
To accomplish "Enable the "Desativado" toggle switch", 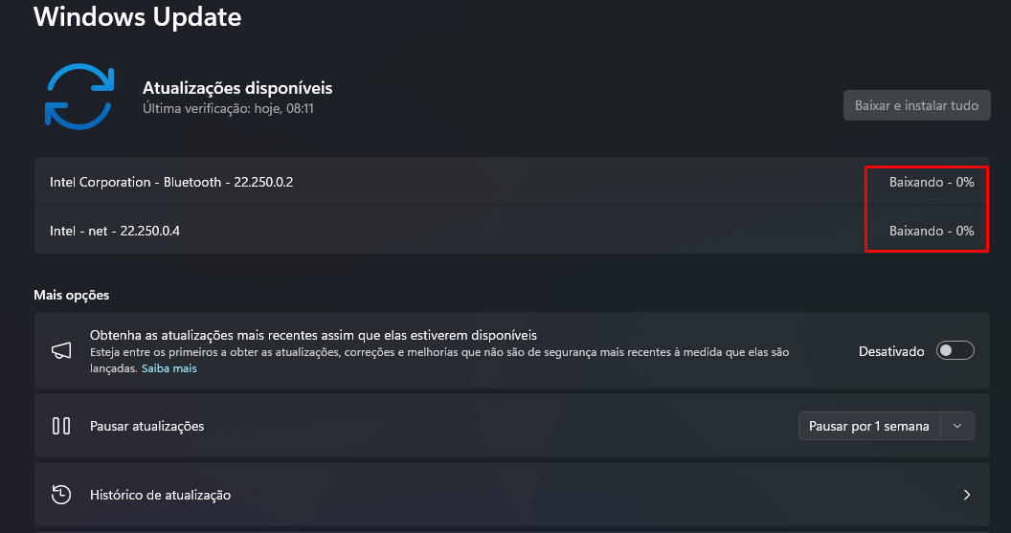I will click(955, 351).
